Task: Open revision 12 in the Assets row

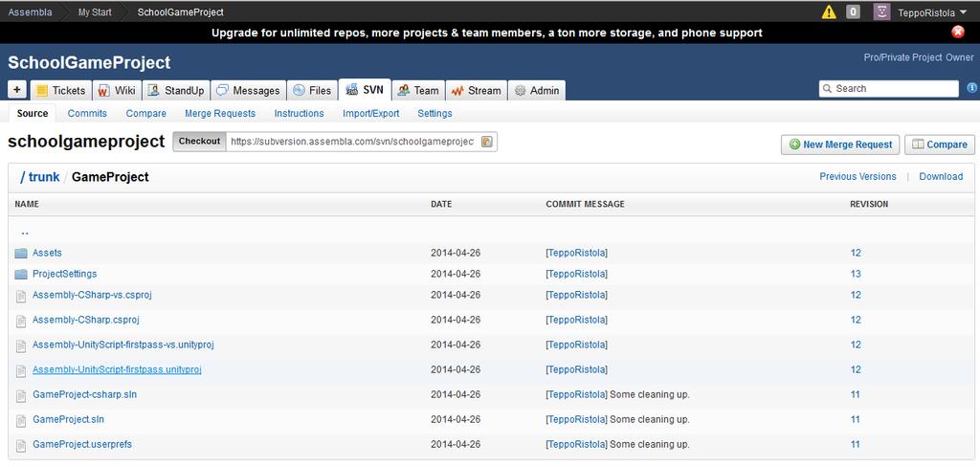Action: point(856,254)
